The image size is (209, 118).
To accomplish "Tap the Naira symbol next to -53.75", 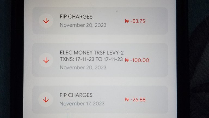I will pyautogui.click(x=127, y=21).
